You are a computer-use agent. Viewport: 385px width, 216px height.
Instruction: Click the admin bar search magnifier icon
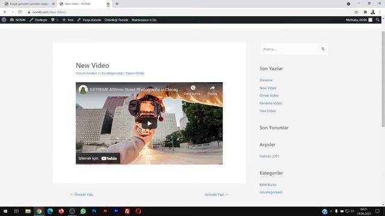(378, 20)
